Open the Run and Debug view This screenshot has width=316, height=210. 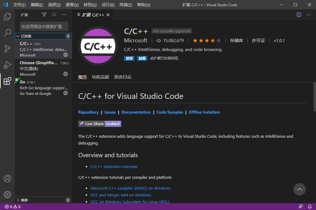click(7, 65)
